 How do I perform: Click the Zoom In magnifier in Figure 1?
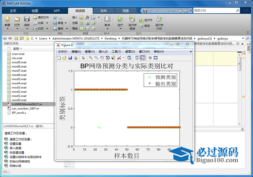point(91,58)
